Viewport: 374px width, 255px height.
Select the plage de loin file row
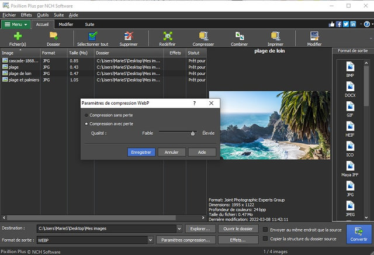[x=103, y=74]
